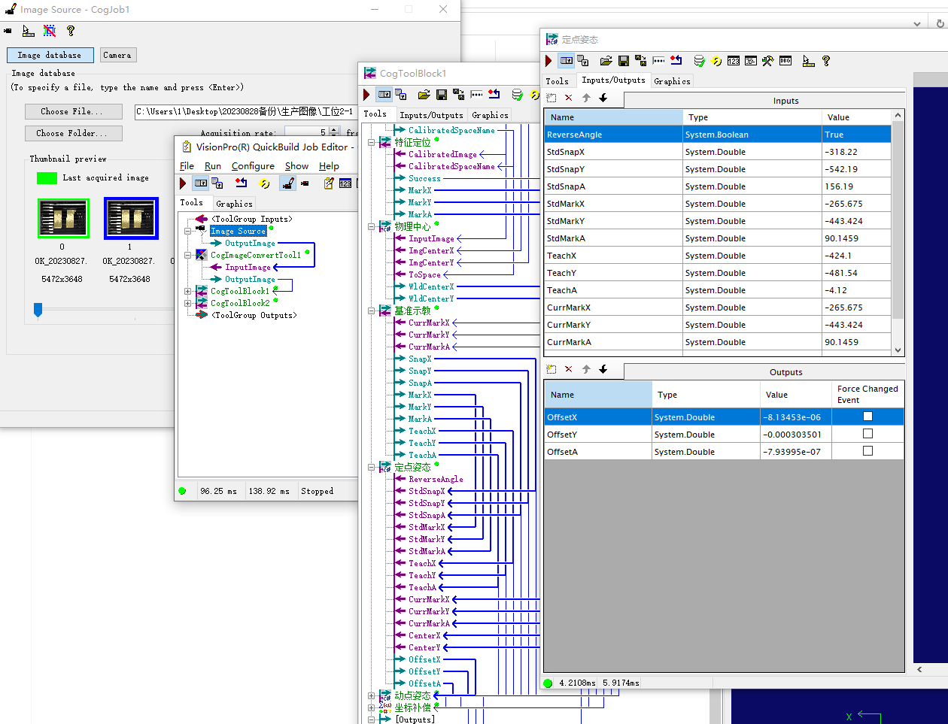Click the thumbnail preview slider handle
The image size is (948, 724).
coord(38,310)
